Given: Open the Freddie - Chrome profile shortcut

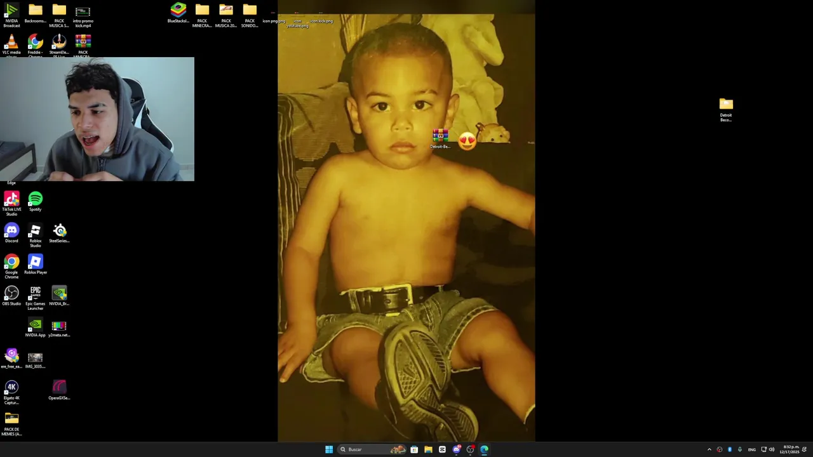Looking at the screenshot, I should pos(35,46).
